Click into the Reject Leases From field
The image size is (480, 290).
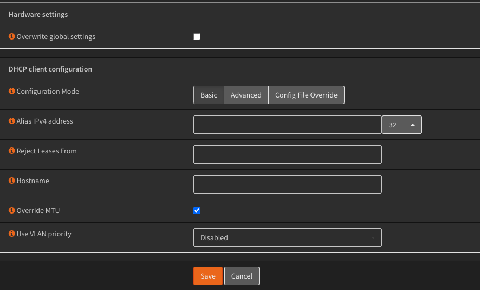click(288, 154)
